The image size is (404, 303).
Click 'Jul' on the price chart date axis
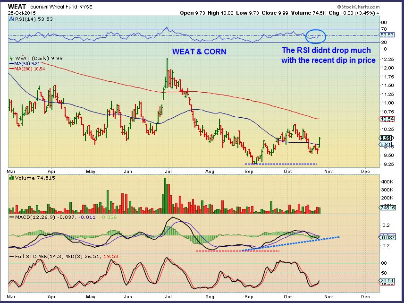pos(168,172)
